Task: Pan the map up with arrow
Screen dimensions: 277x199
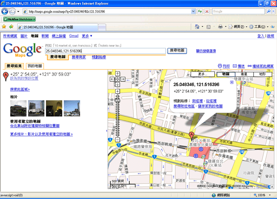Action: pyautogui.click(x=117, y=74)
